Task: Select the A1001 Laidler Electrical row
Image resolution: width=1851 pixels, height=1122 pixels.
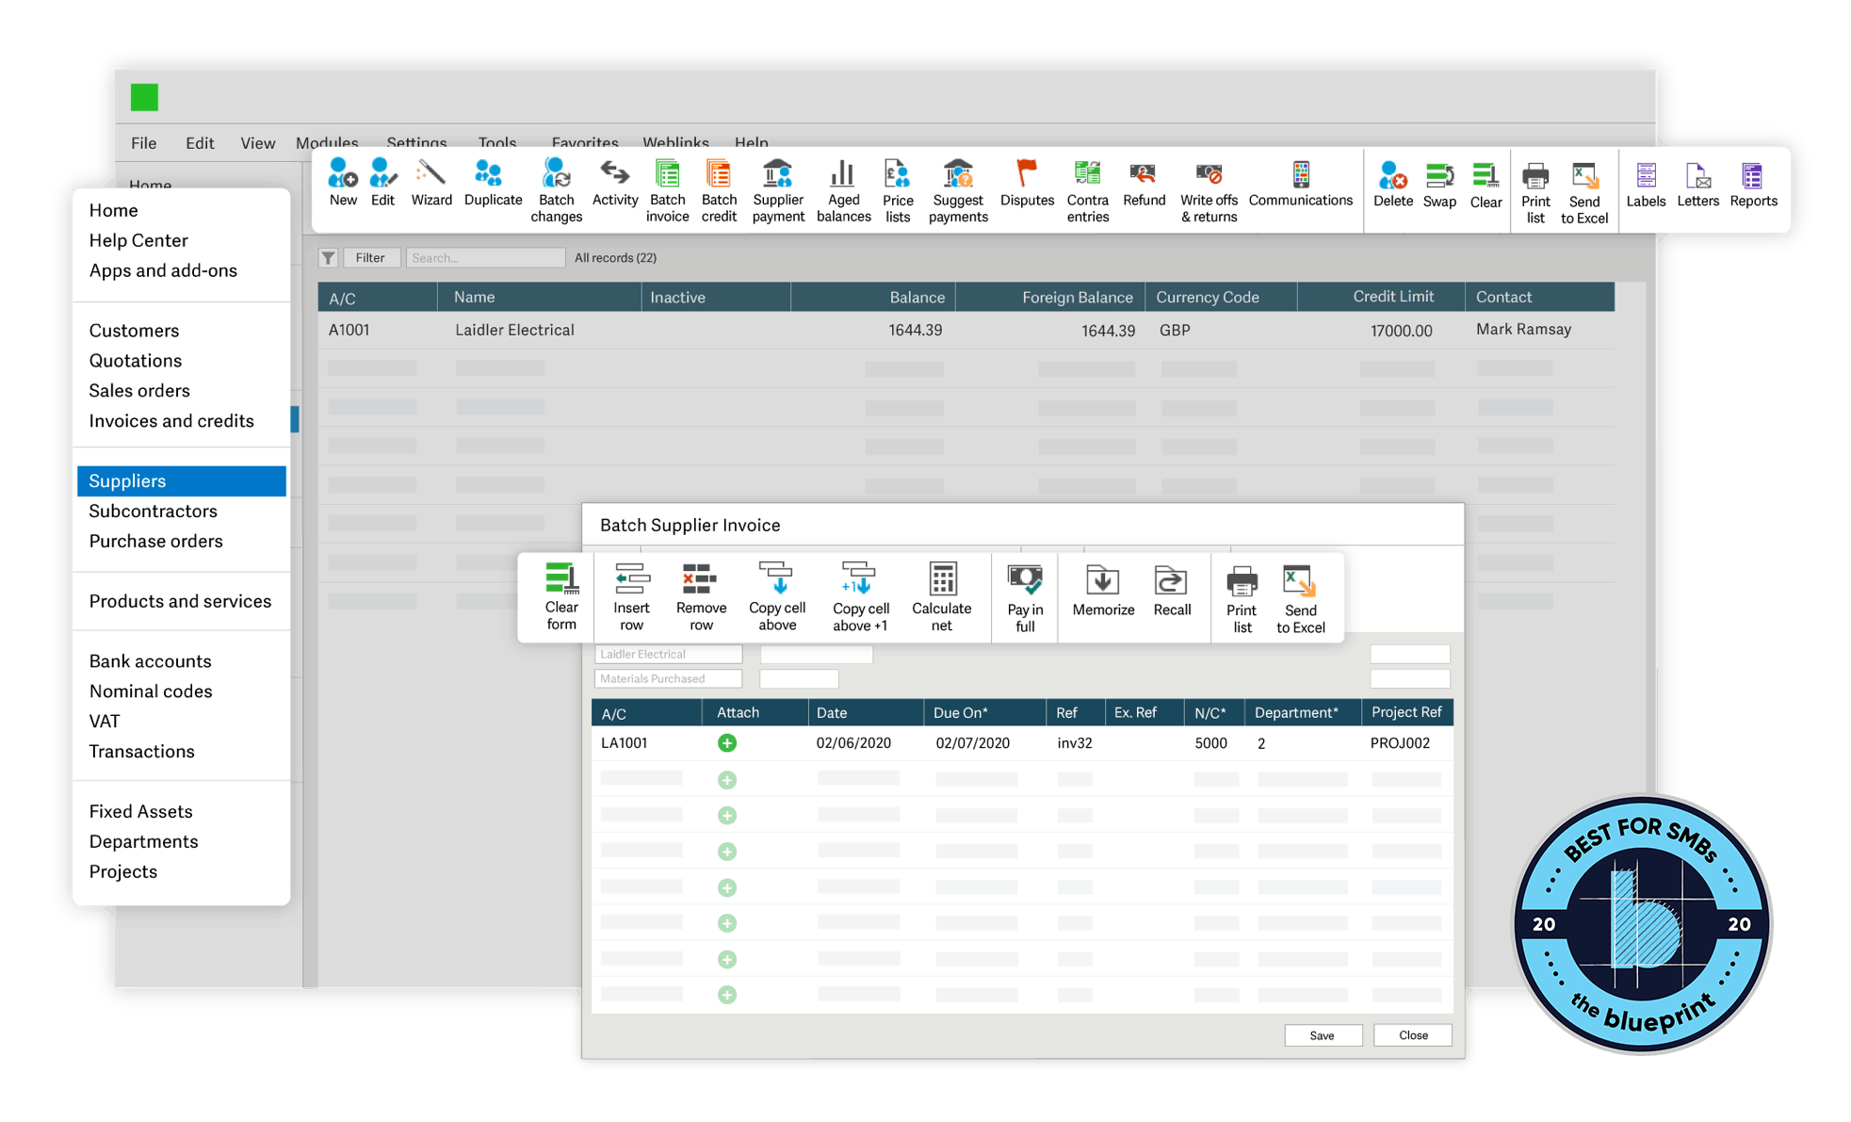Action: pyautogui.click(x=966, y=331)
